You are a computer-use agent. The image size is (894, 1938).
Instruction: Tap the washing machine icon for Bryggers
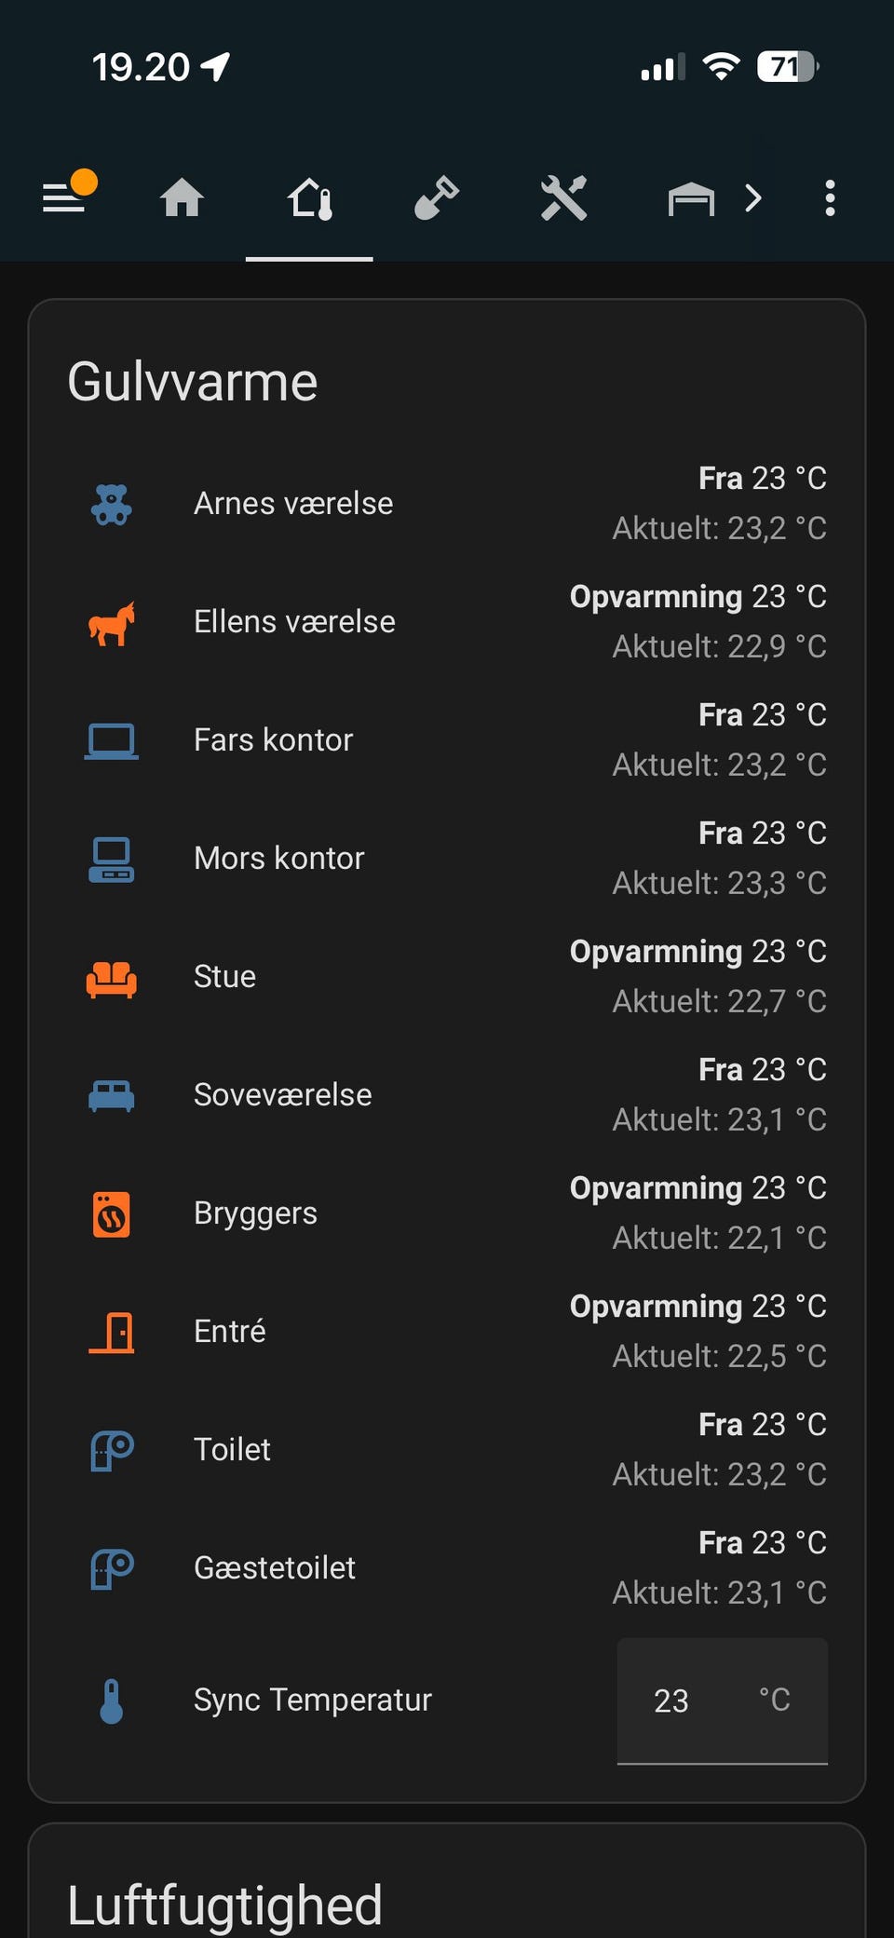coord(112,1213)
